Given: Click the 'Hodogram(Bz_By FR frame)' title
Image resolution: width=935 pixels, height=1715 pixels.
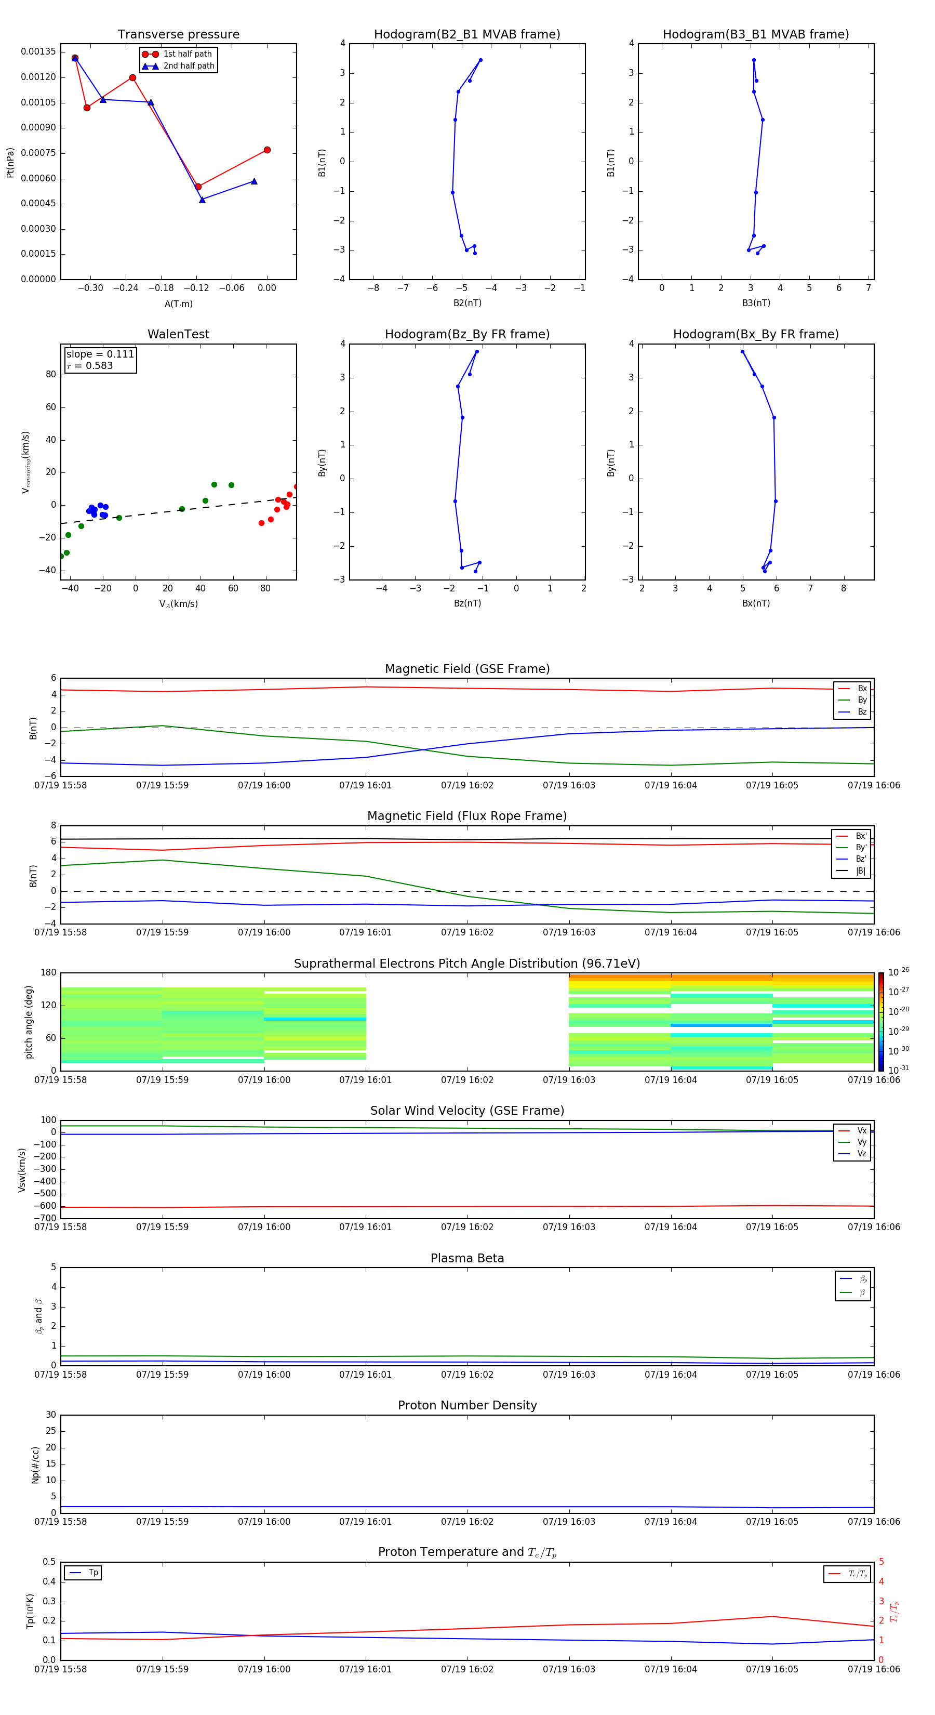Looking at the screenshot, I should coord(467,334).
